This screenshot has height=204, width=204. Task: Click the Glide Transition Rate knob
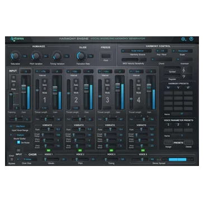tap(81, 56)
